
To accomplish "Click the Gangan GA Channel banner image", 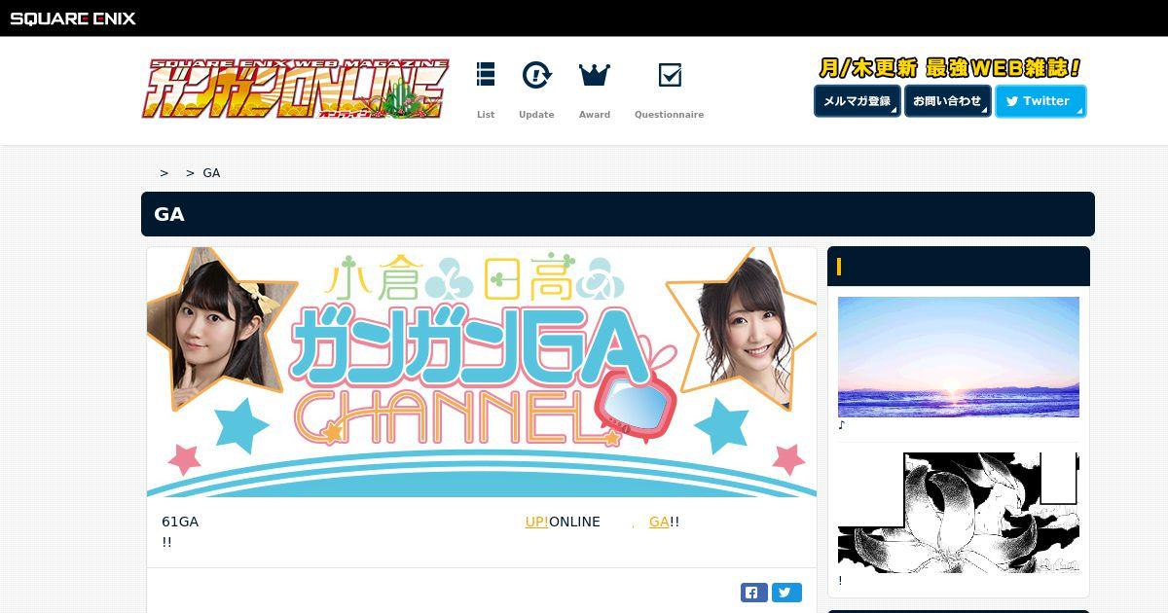I will click(482, 372).
